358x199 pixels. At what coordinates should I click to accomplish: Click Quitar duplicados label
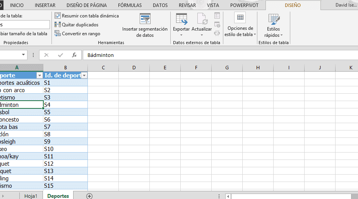(80, 25)
